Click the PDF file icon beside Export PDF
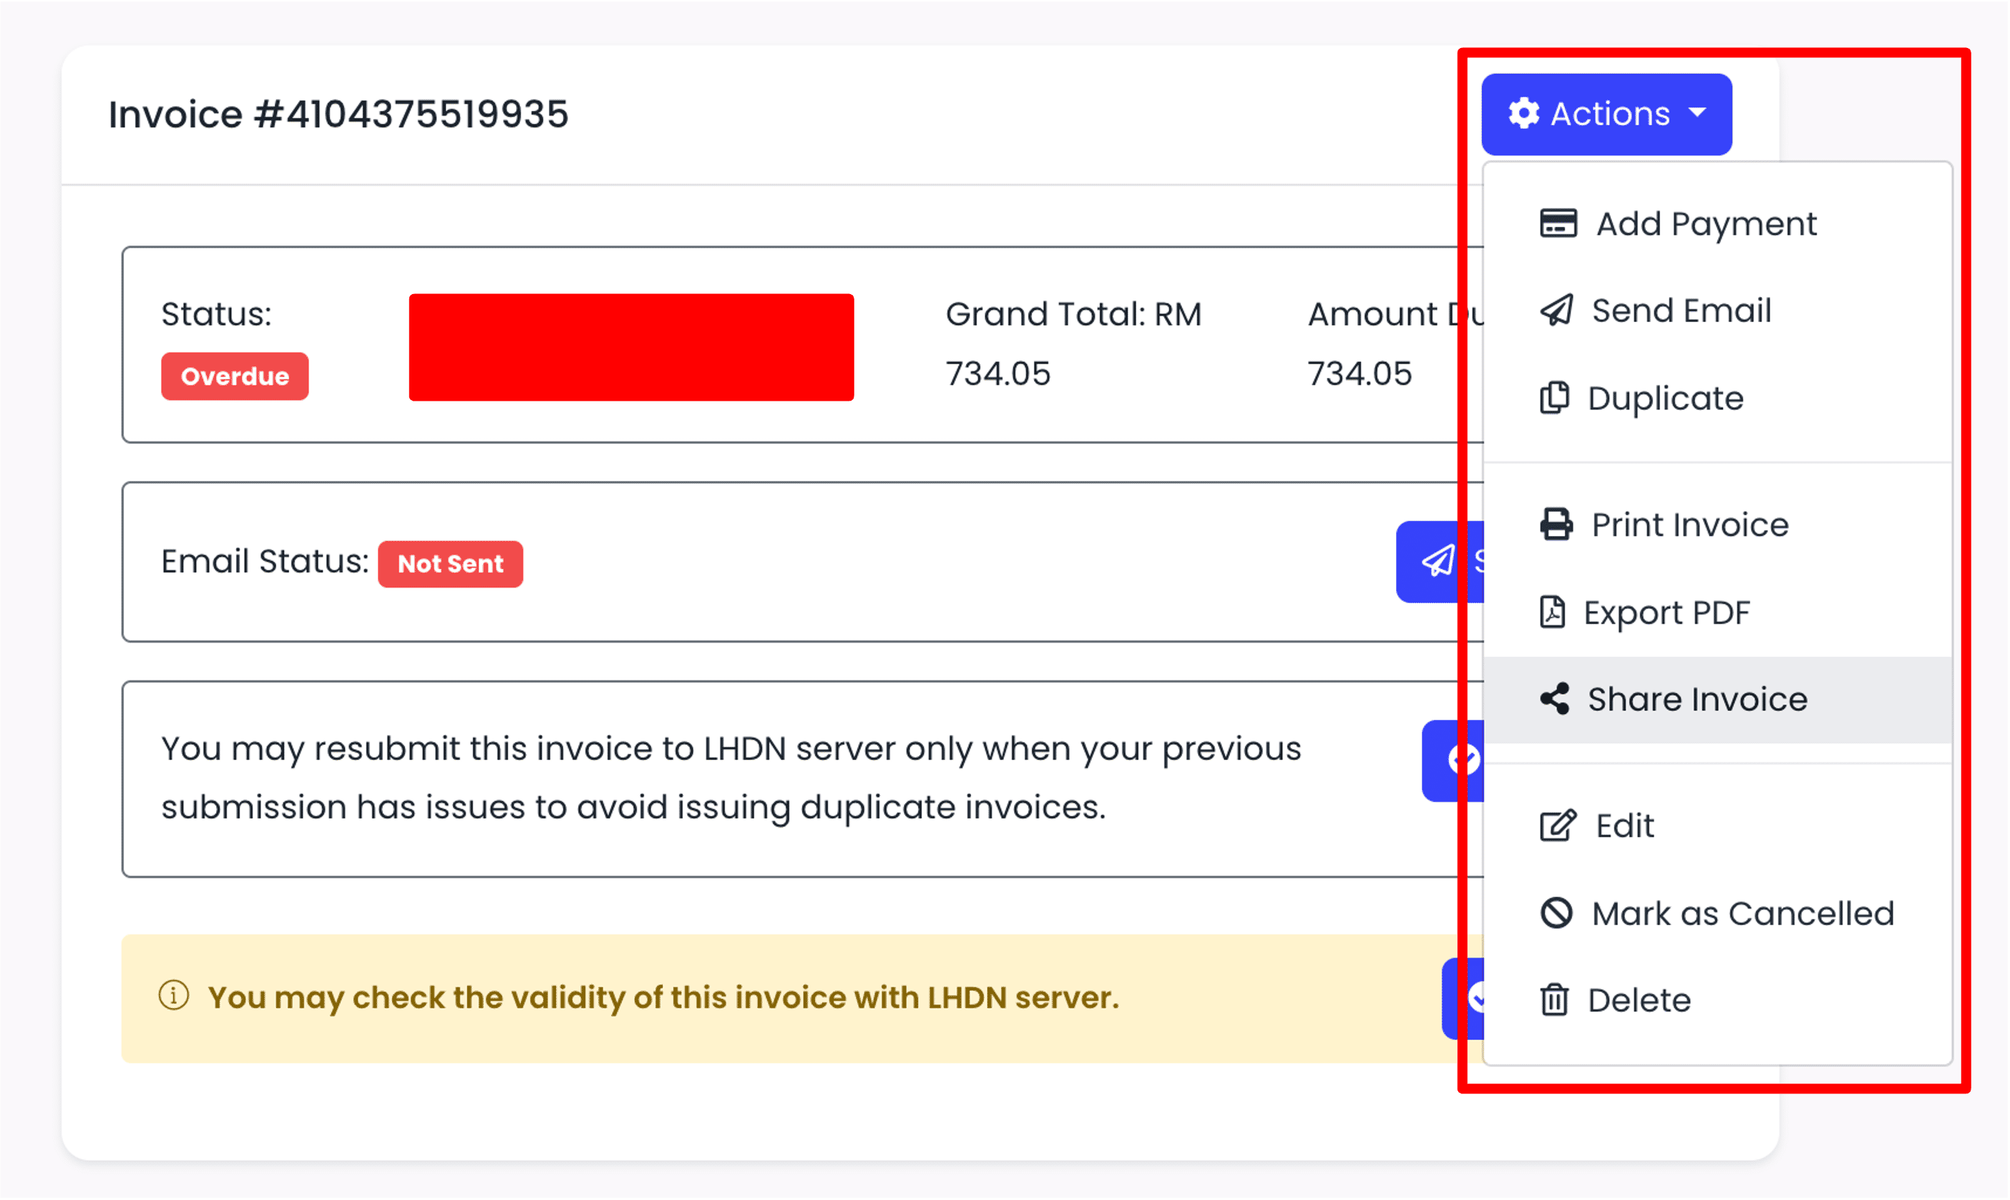This screenshot has width=2010, height=1200. [x=1551, y=612]
